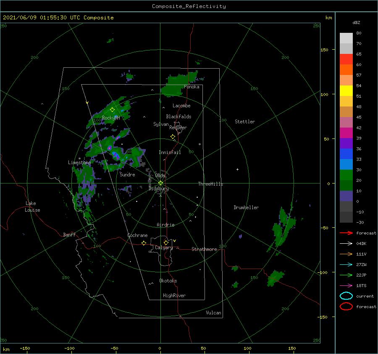The image size is (378, 354).
Task: Click the strong magenta storm cell west of Innisfail
Action: click(110, 148)
